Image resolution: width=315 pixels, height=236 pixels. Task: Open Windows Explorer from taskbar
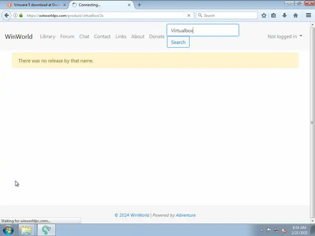26,230
